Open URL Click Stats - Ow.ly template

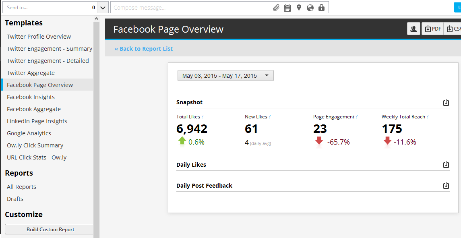pos(37,157)
